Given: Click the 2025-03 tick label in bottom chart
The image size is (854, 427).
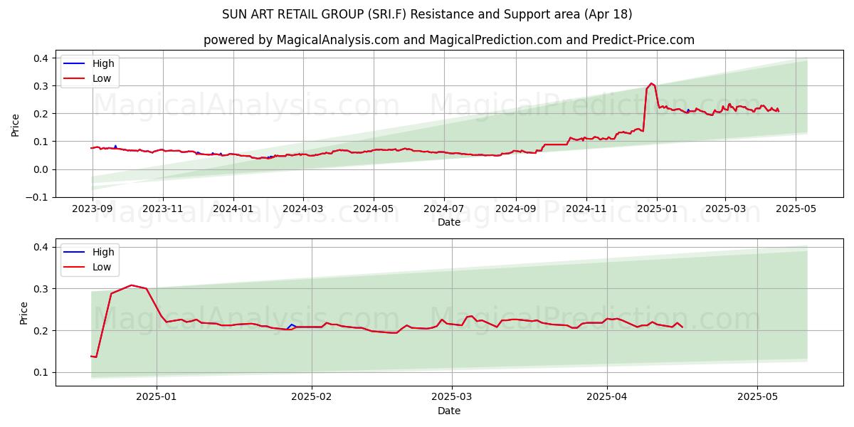Looking at the screenshot, I should point(453,398).
